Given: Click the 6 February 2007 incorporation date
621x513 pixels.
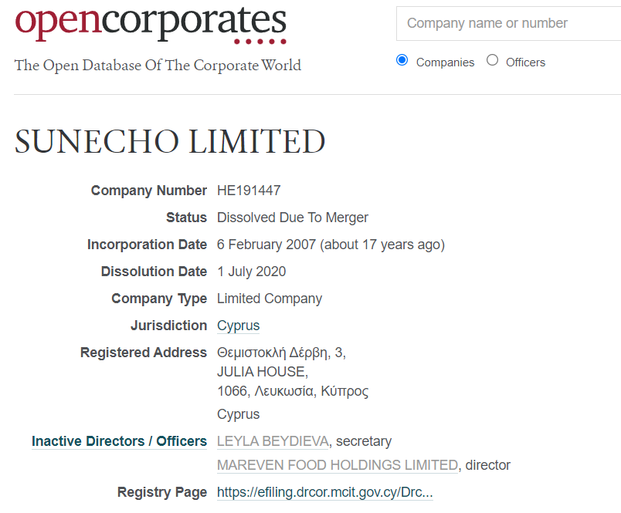Looking at the screenshot, I should pyautogui.click(x=266, y=245).
